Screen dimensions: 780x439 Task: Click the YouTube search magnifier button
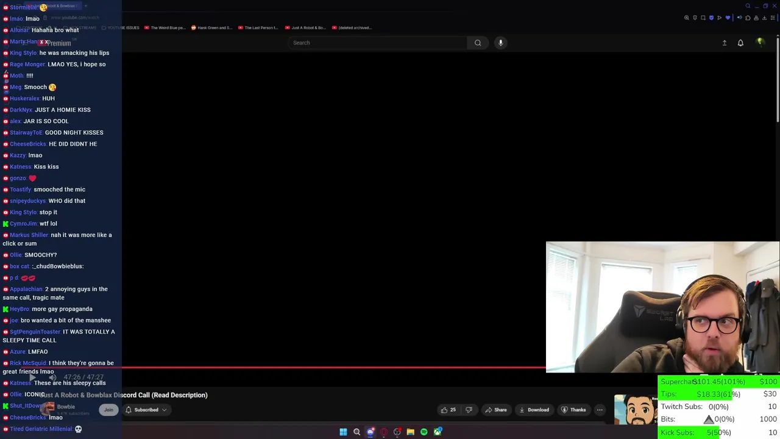click(x=478, y=43)
